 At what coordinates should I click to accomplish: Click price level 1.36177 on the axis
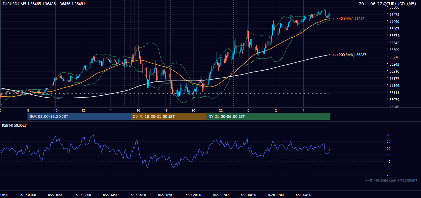tap(393, 79)
